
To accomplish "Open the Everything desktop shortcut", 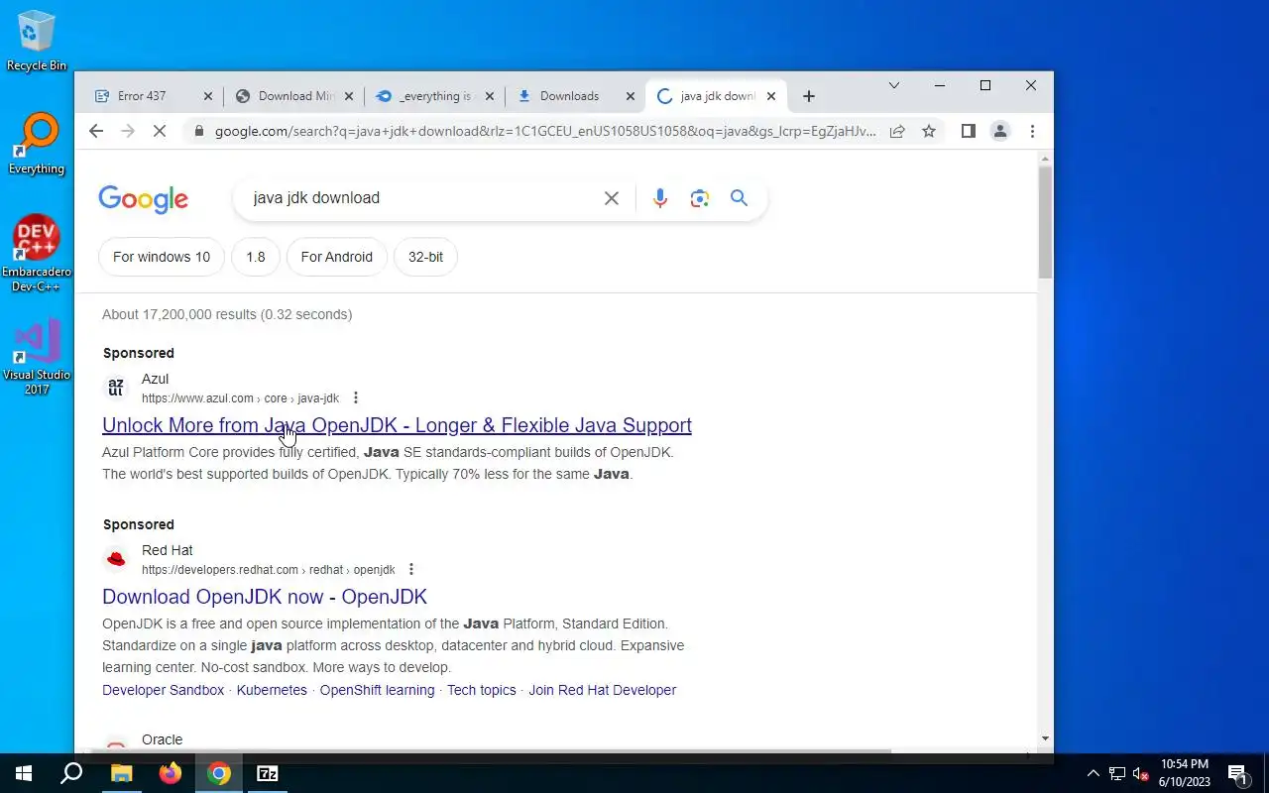I will pos(37,145).
